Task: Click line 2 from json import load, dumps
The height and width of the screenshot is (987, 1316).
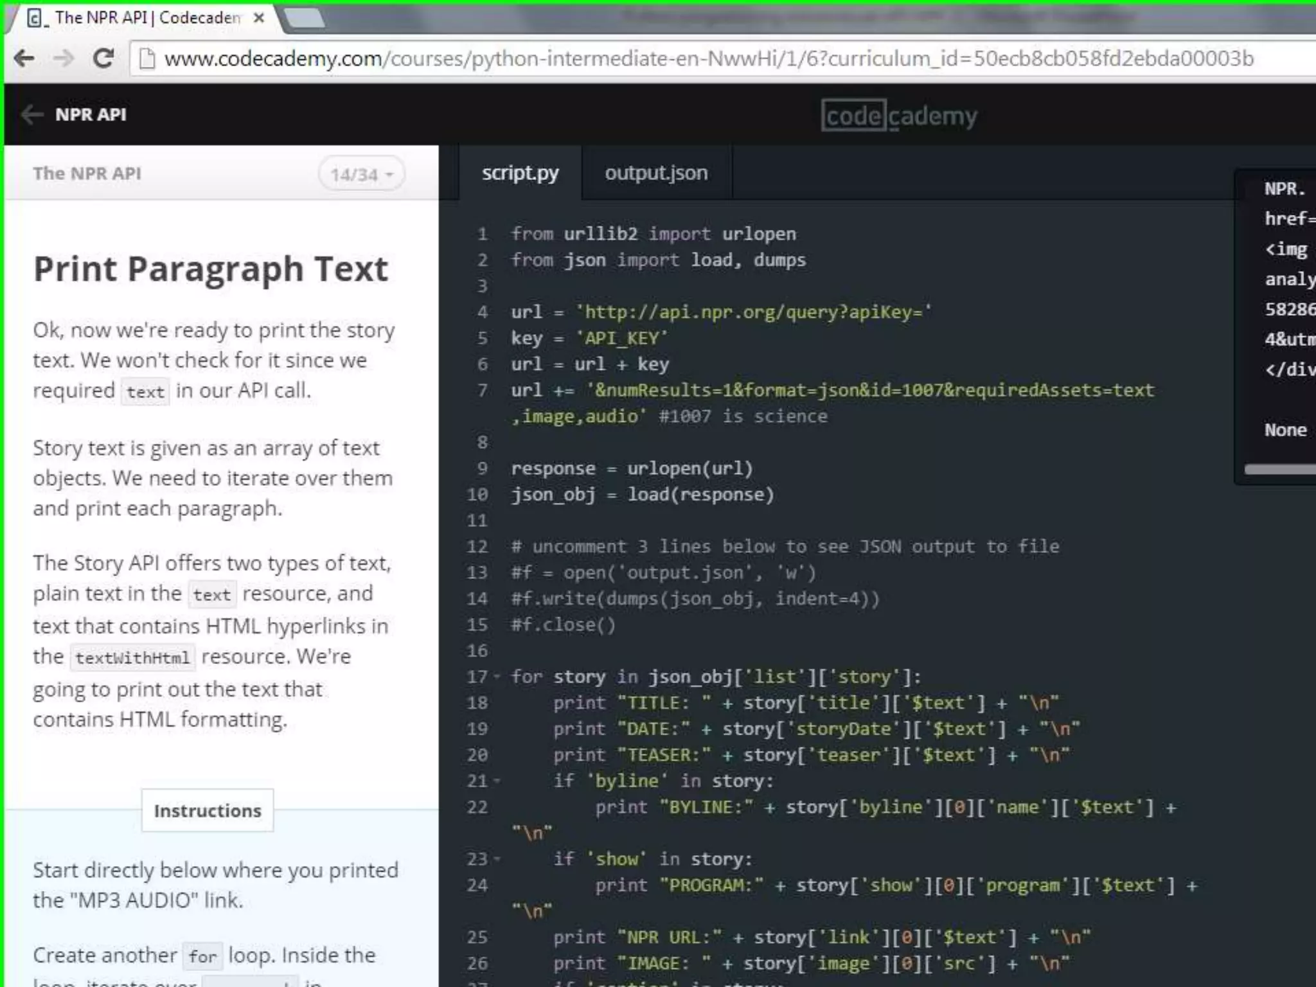Action: tap(659, 260)
